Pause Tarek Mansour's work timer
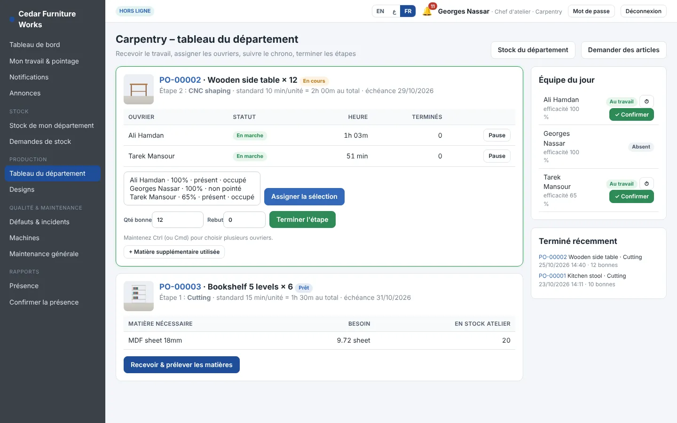The height and width of the screenshot is (423, 677). tap(496, 156)
